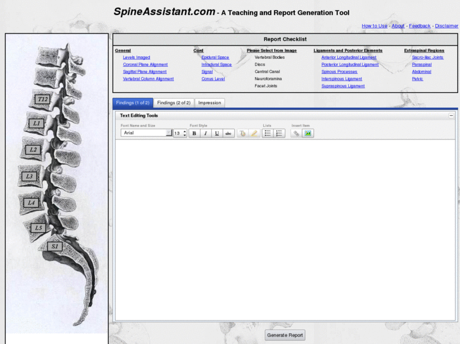460x344 pixels.
Task: Select the cord Signal link
Action: click(207, 71)
